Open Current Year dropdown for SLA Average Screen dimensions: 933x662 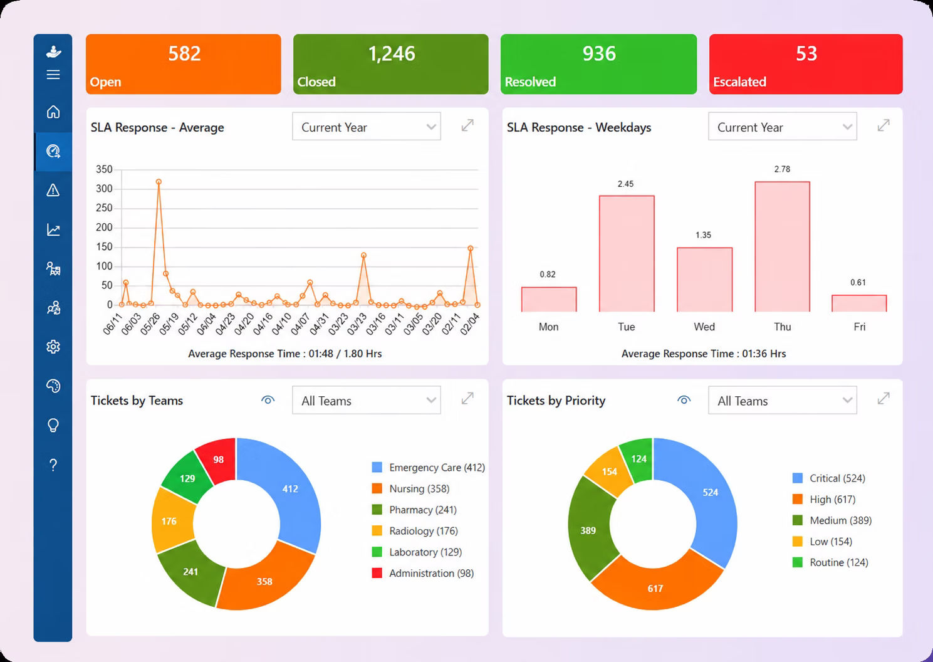click(x=367, y=127)
